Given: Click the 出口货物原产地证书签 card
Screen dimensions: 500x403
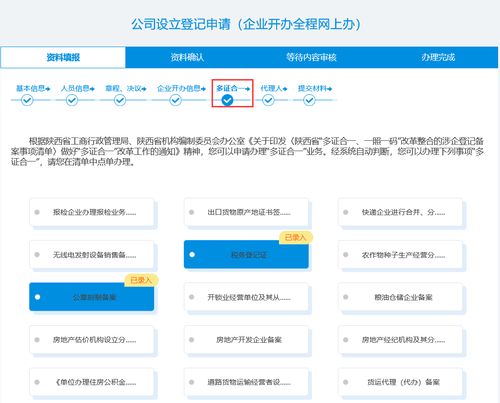Looking at the screenshot, I should coord(246,212).
